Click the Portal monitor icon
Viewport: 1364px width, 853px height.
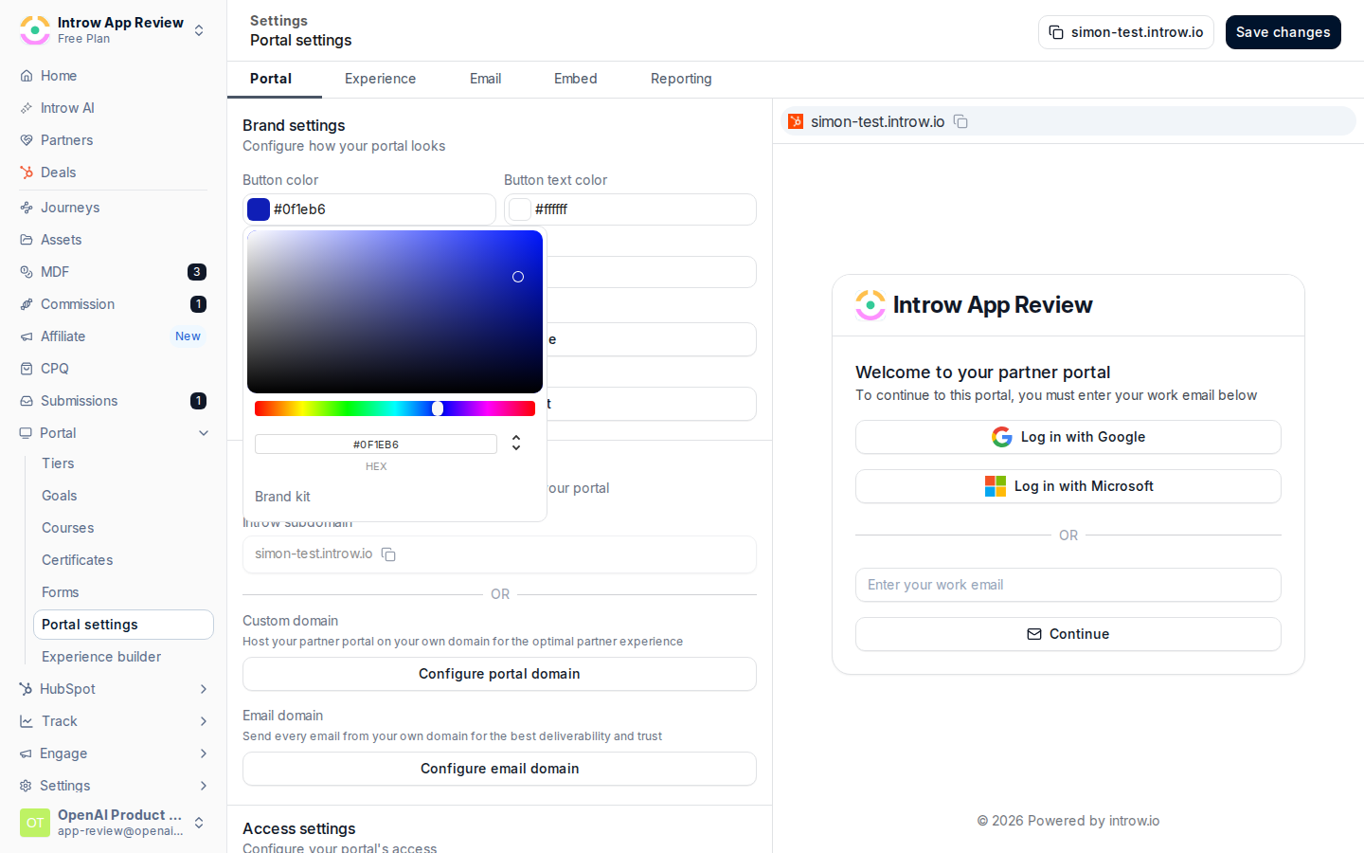point(27,433)
